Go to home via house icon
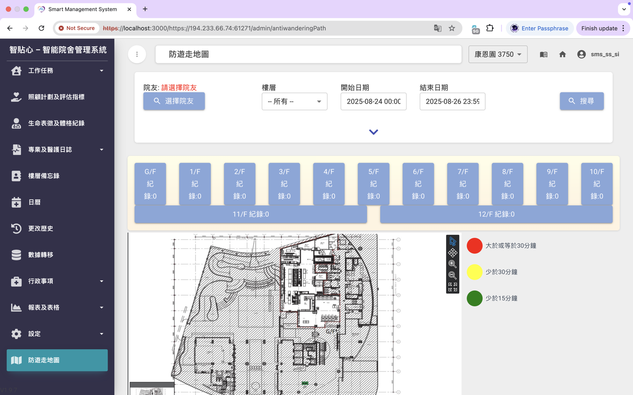This screenshot has width=633, height=395. (x=563, y=54)
